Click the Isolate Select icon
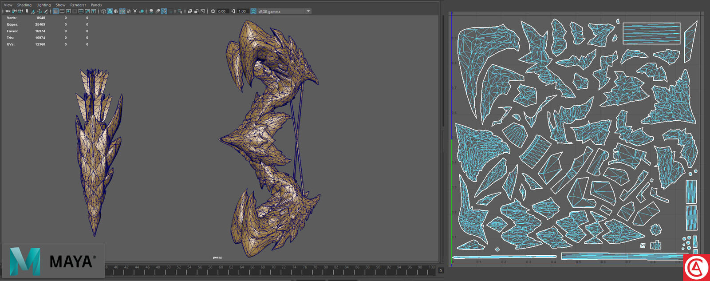The height and width of the screenshot is (281, 710). tap(180, 11)
